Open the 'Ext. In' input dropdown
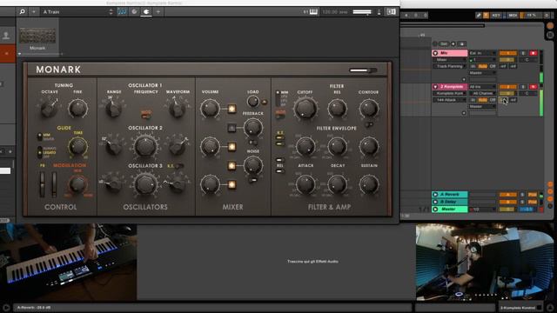The image size is (557, 313). (x=482, y=53)
